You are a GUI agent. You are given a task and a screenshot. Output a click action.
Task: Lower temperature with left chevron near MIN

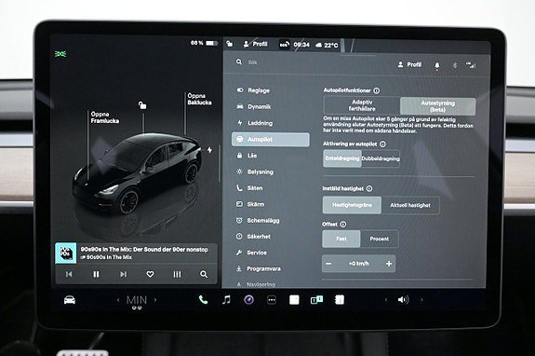coord(118,300)
